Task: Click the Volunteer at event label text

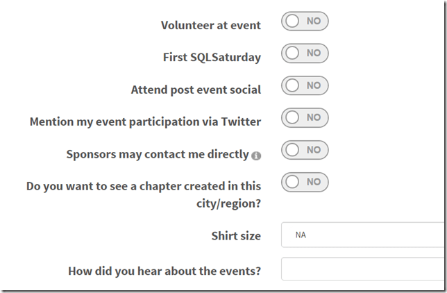Action: click(x=211, y=26)
